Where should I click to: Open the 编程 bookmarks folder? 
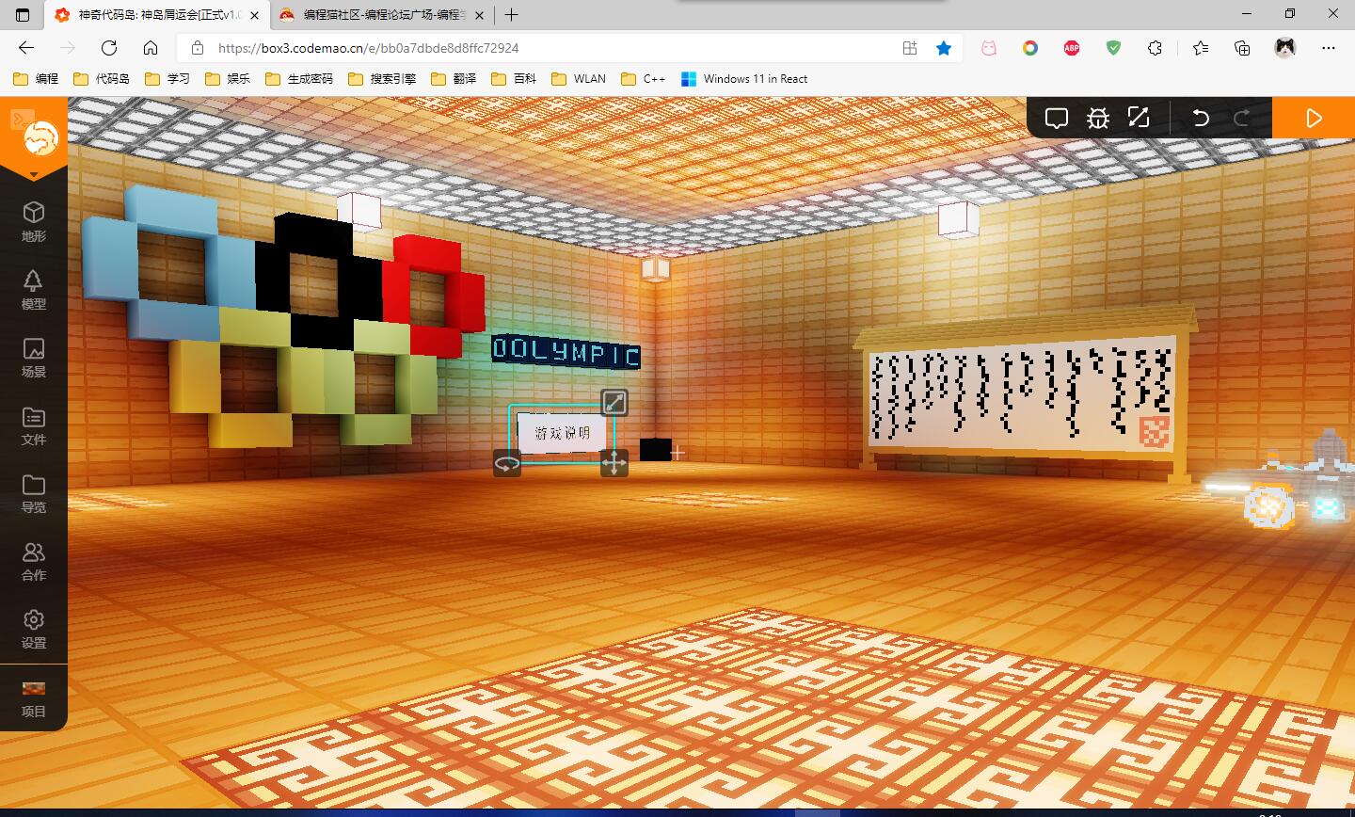click(x=36, y=79)
